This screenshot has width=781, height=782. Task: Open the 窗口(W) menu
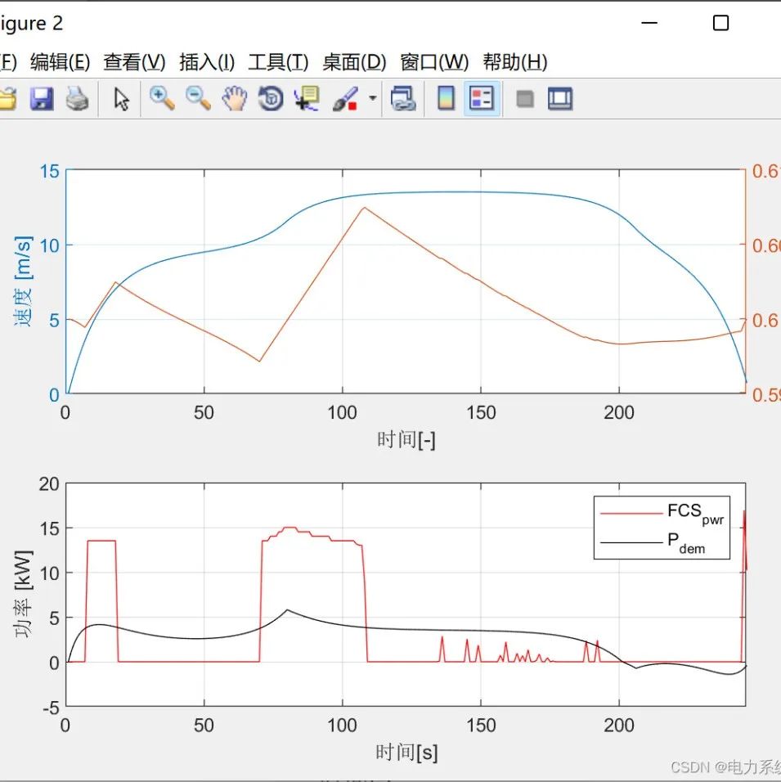tap(434, 62)
